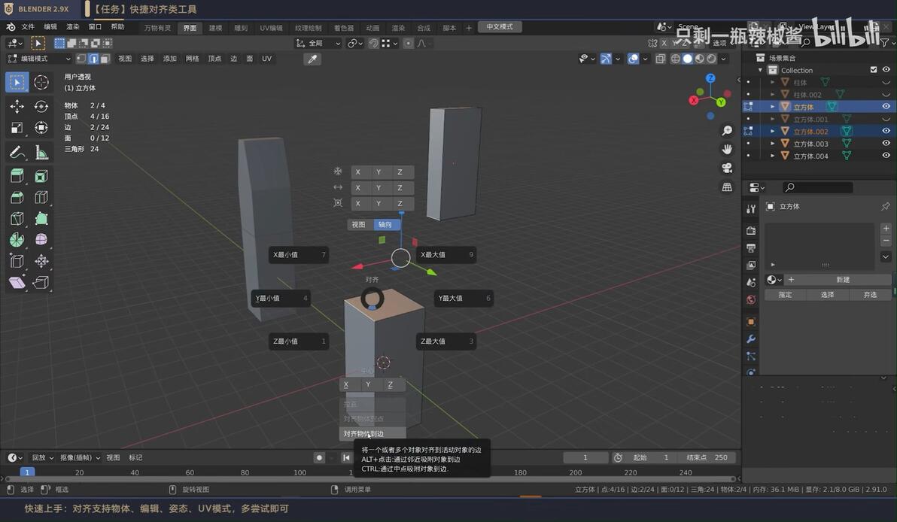Select the Measure tool
Viewport: 897px width, 522px height.
pyautogui.click(x=41, y=153)
